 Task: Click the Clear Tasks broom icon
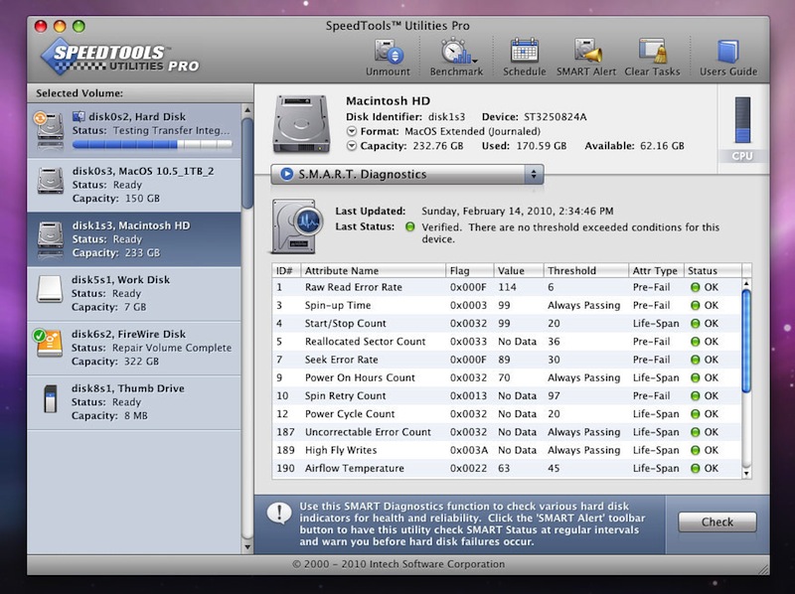[652, 52]
